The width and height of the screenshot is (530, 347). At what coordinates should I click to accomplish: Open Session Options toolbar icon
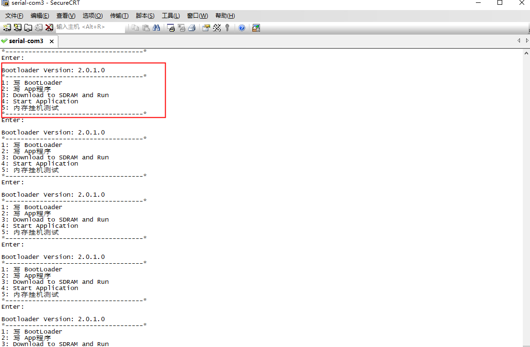(x=206, y=28)
